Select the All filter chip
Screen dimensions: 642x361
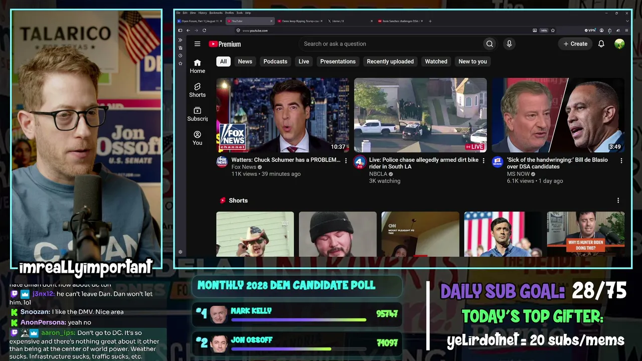click(x=223, y=62)
